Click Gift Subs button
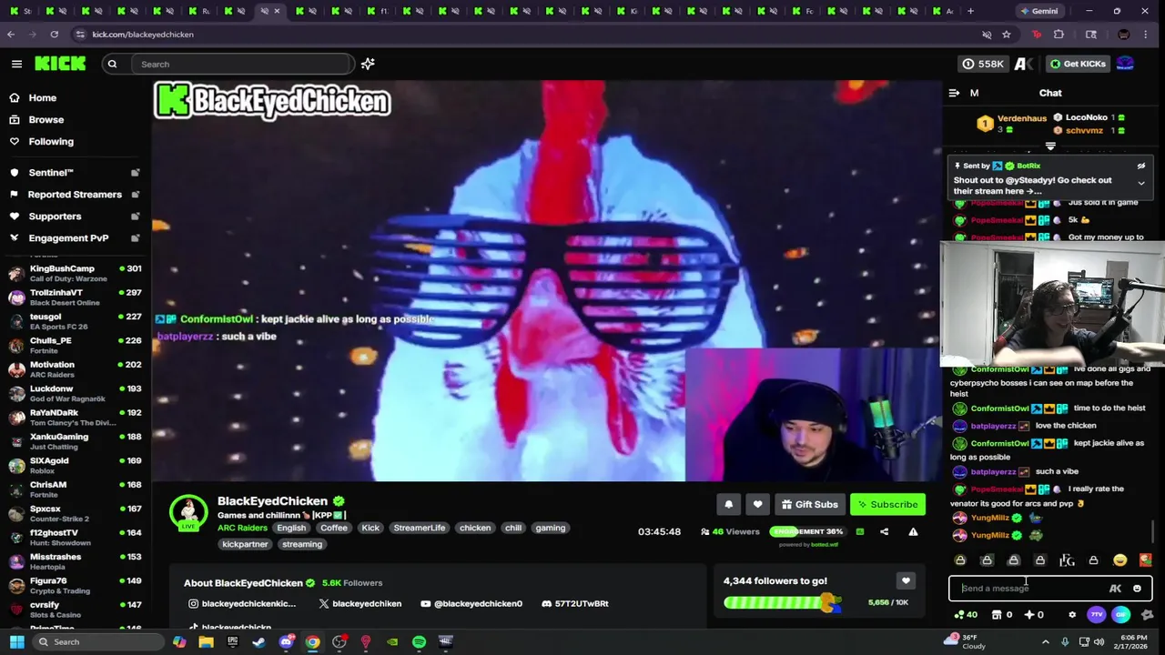This screenshot has width=1165, height=655. coord(809,504)
